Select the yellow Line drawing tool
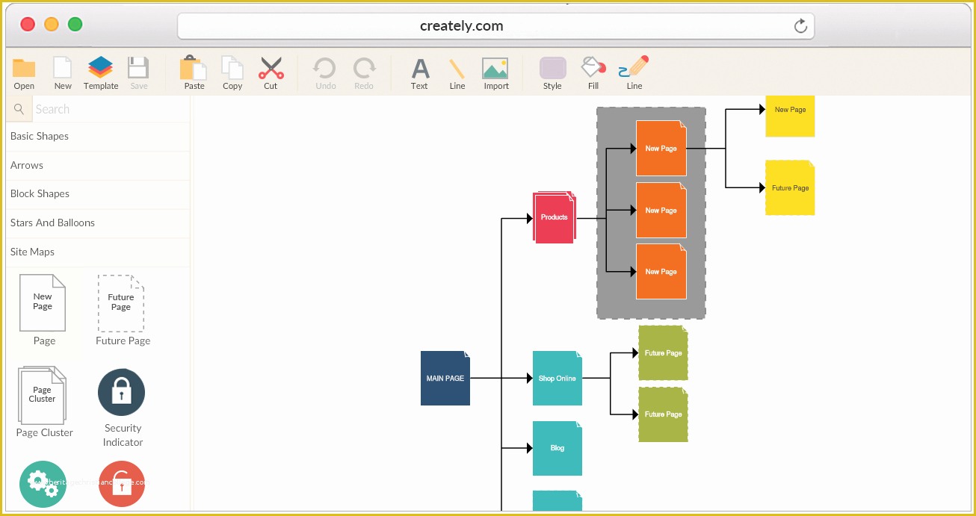This screenshot has width=976, height=516. (457, 69)
